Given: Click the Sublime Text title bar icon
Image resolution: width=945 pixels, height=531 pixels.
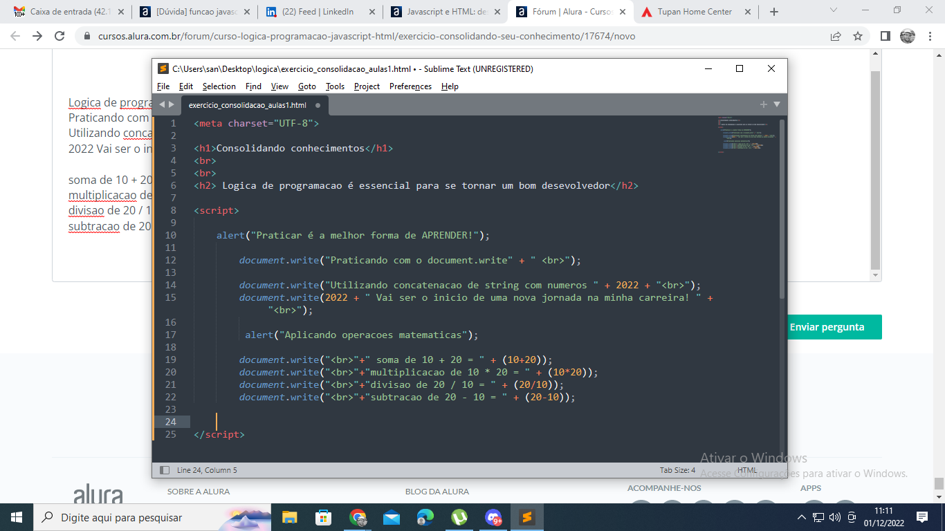Looking at the screenshot, I should pyautogui.click(x=163, y=68).
